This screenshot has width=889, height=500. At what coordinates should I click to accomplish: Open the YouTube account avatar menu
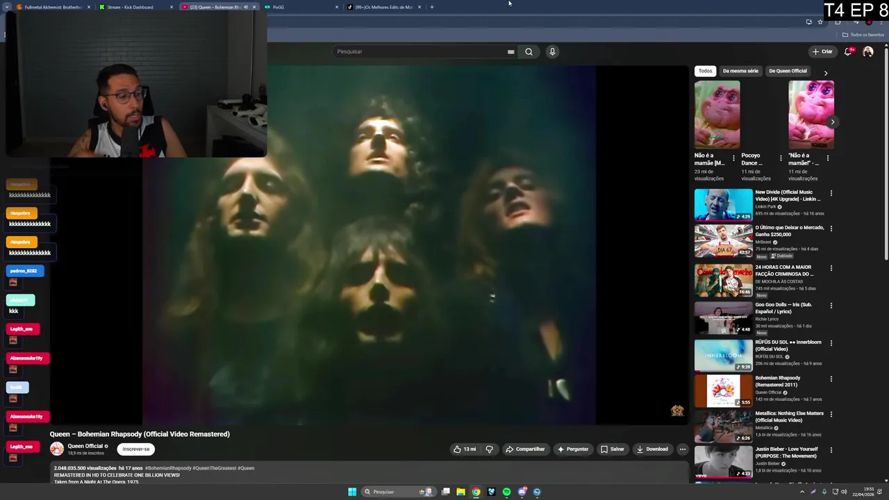pos(867,51)
